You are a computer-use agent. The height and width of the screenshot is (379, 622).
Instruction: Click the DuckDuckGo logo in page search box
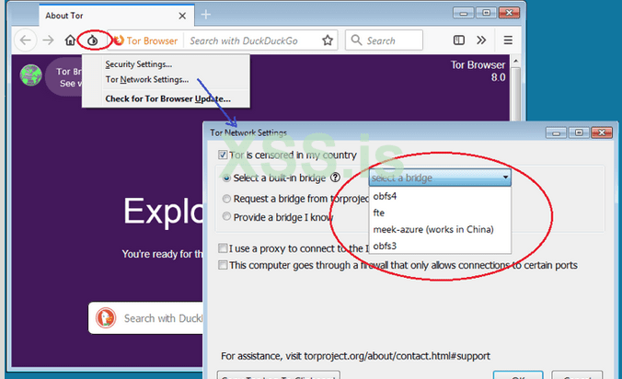pyautogui.click(x=106, y=318)
